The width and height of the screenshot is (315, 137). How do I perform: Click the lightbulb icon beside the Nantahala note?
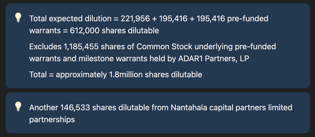click(18, 107)
